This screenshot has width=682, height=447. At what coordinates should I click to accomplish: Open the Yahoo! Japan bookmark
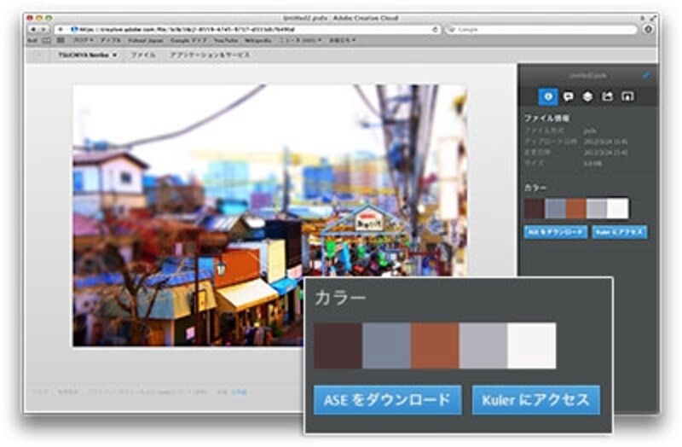pos(146,40)
